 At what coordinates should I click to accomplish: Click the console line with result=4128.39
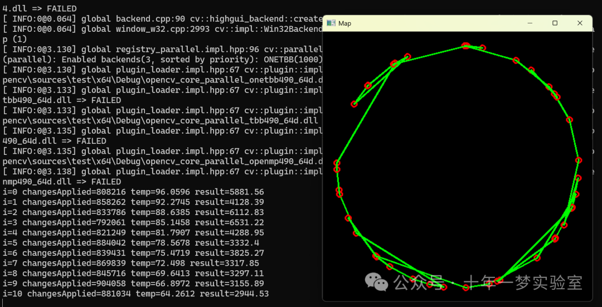click(x=133, y=202)
